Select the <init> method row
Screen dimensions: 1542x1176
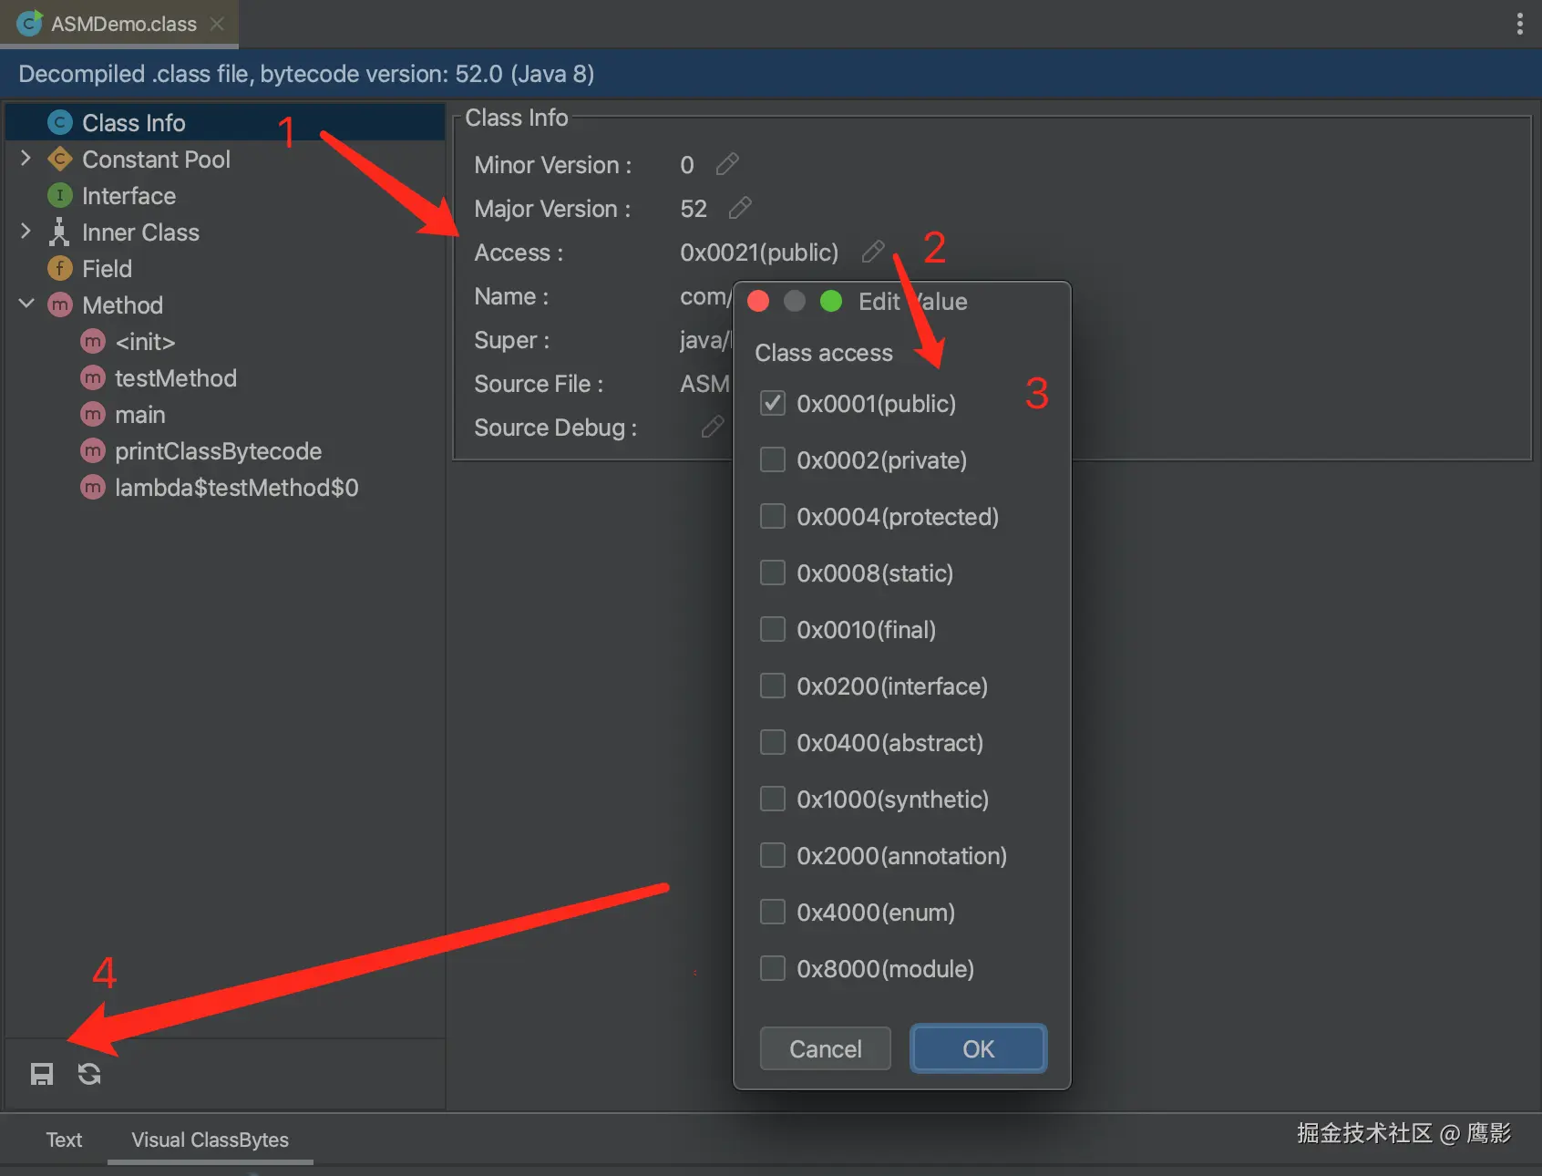[225, 341]
